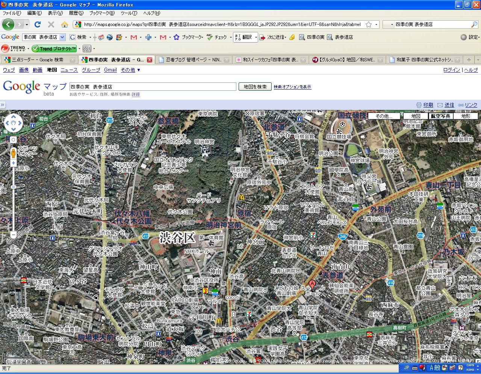The width and height of the screenshot is (481, 374).
Task: Switch to the グルメGyaO tab
Action: click(x=348, y=59)
